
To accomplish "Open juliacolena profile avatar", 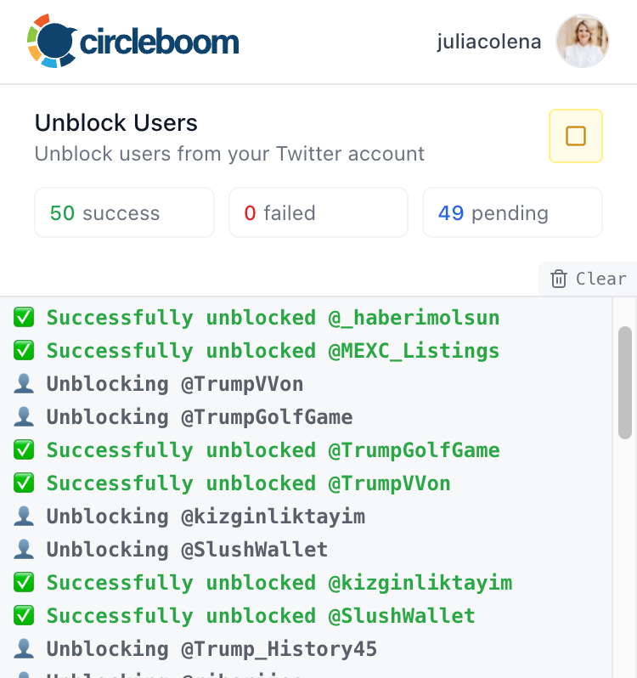I will coord(582,41).
